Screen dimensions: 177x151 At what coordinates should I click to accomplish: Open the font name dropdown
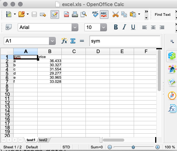[x=75, y=27]
